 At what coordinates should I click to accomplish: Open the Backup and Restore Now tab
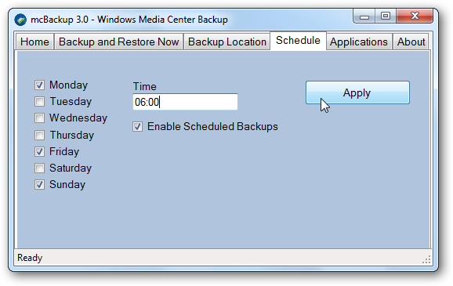[x=119, y=42]
